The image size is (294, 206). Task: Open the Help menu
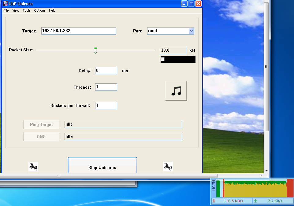click(52, 10)
